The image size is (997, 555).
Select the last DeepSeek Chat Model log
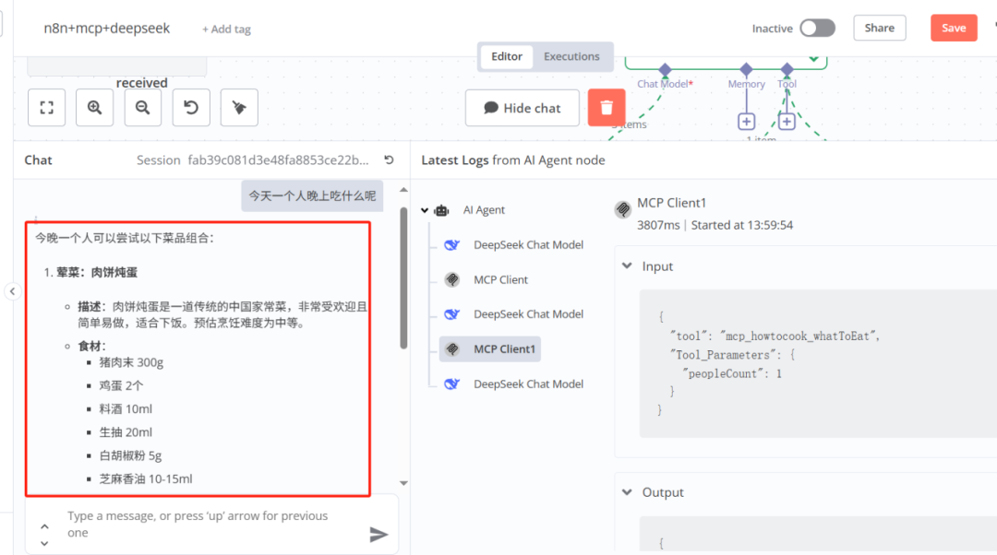(528, 384)
